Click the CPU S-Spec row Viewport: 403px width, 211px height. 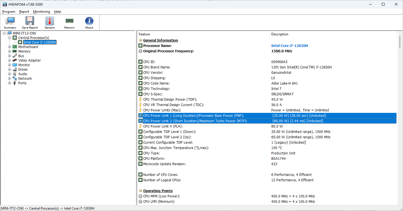267,94
